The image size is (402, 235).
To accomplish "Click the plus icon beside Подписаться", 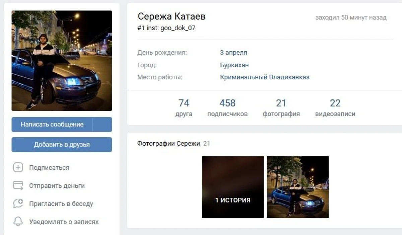I will click(18, 167).
